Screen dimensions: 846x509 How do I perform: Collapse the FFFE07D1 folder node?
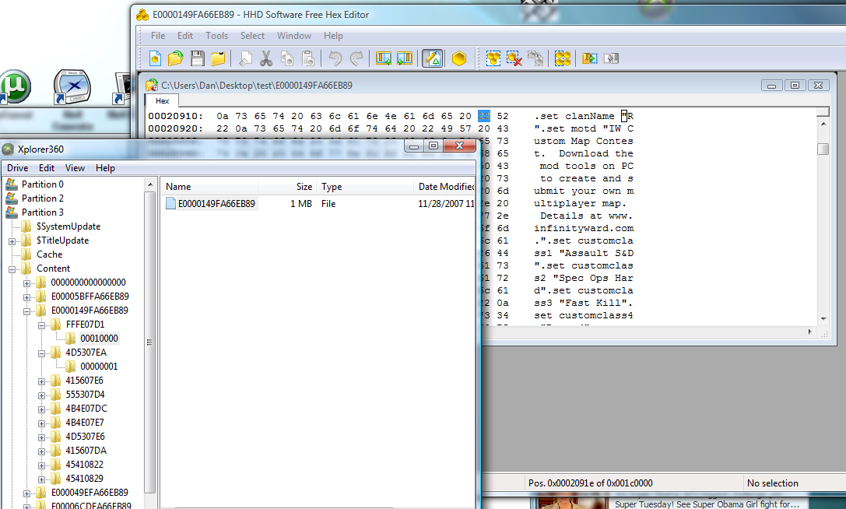[x=42, y=325]
